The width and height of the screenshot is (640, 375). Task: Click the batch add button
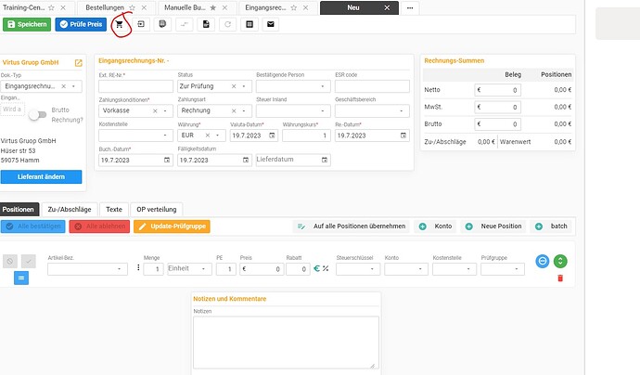(551, 226)
